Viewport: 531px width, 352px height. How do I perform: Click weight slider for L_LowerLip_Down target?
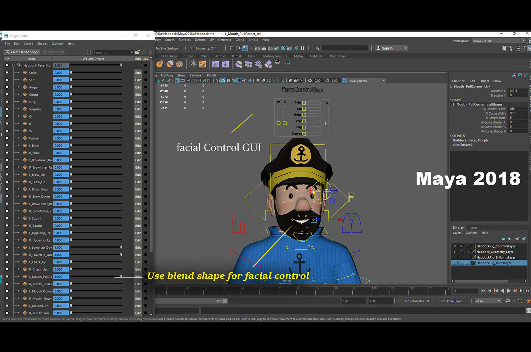pyautogui.click(x=96, y=247)
